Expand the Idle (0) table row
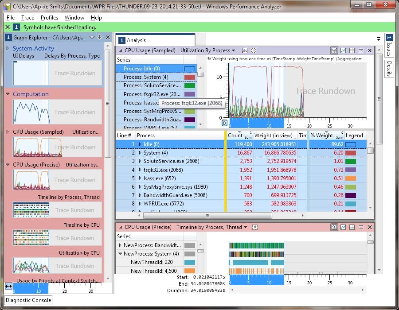The height and width of the screenshot is (310, 399). point(140,144)
